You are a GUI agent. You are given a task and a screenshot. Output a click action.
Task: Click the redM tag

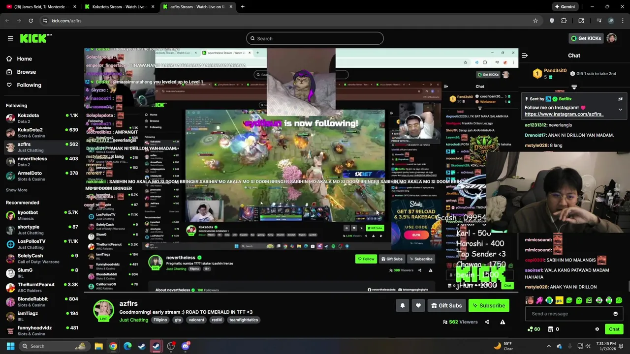[217, 320]
